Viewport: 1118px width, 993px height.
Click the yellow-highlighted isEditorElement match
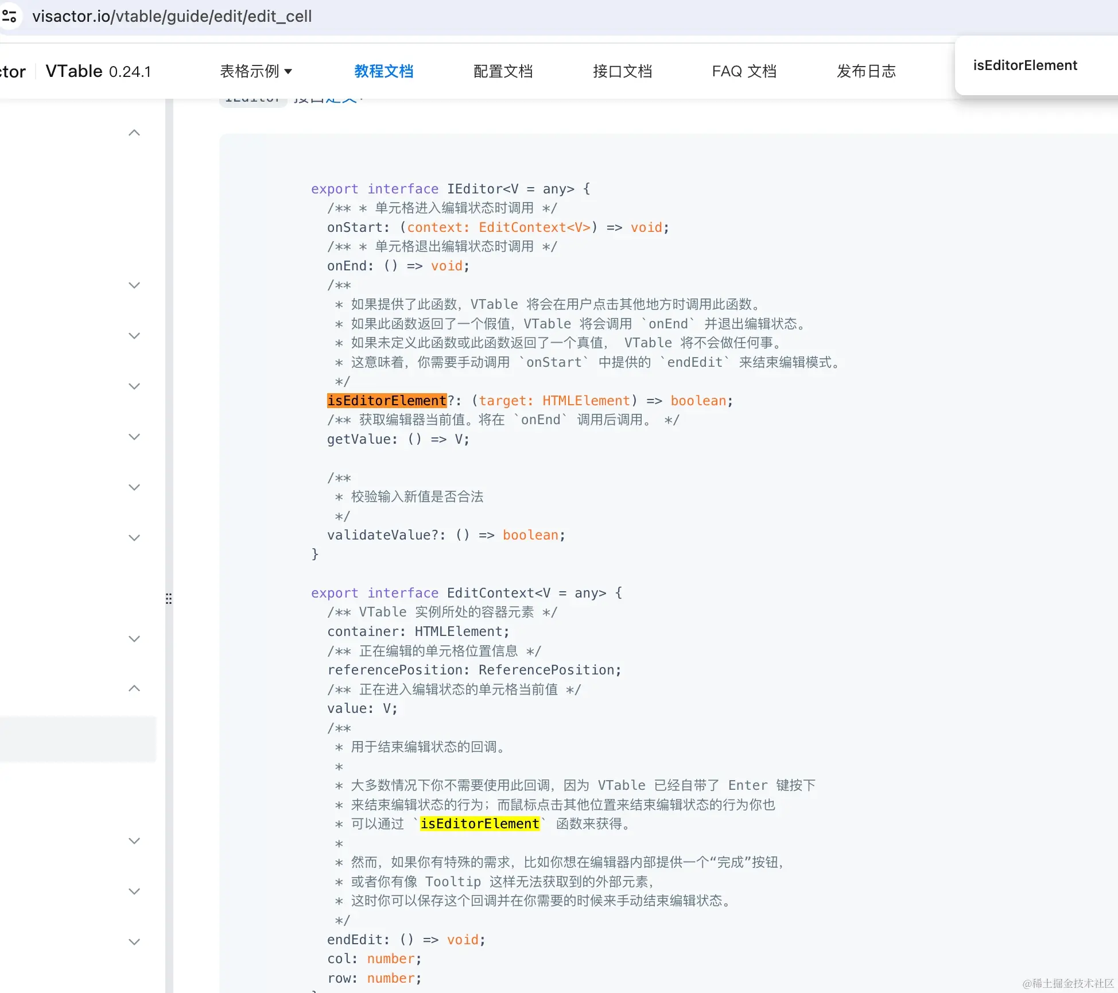pyautogui.click(x=479, y=824)
